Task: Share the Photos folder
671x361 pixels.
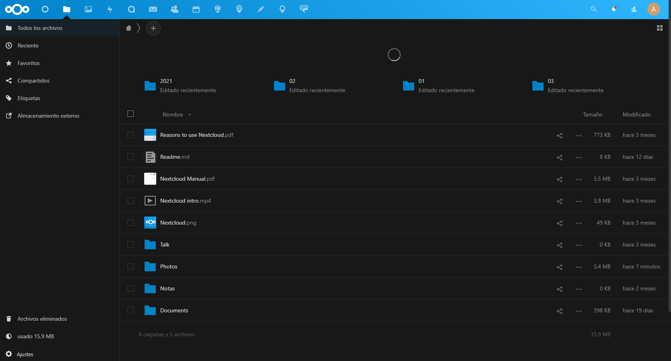Action: 560,267
